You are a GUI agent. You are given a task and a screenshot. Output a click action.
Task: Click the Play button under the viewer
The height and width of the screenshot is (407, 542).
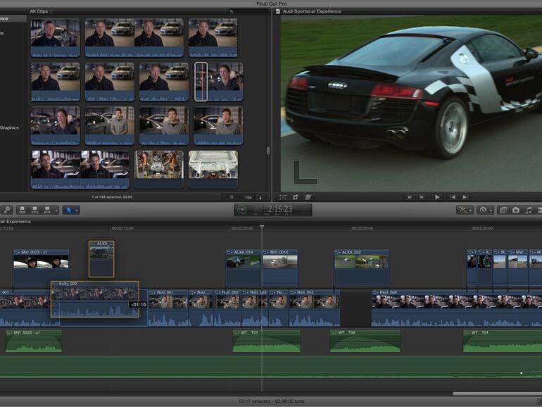coord(437,197)
